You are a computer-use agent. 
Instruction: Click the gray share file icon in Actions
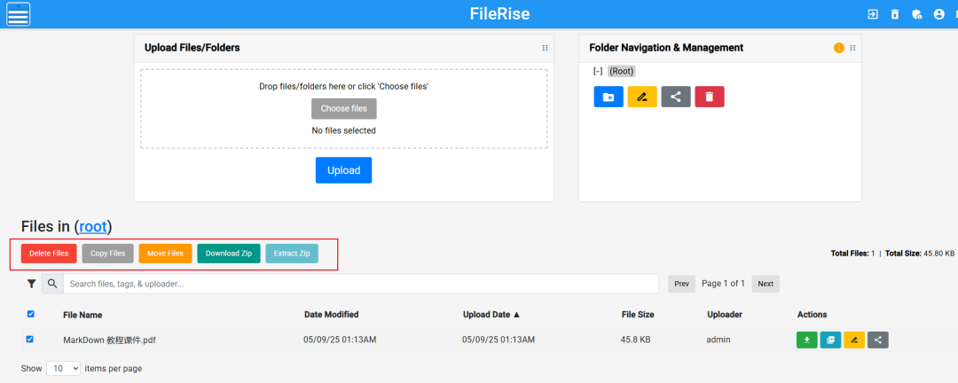pos(878,340)
